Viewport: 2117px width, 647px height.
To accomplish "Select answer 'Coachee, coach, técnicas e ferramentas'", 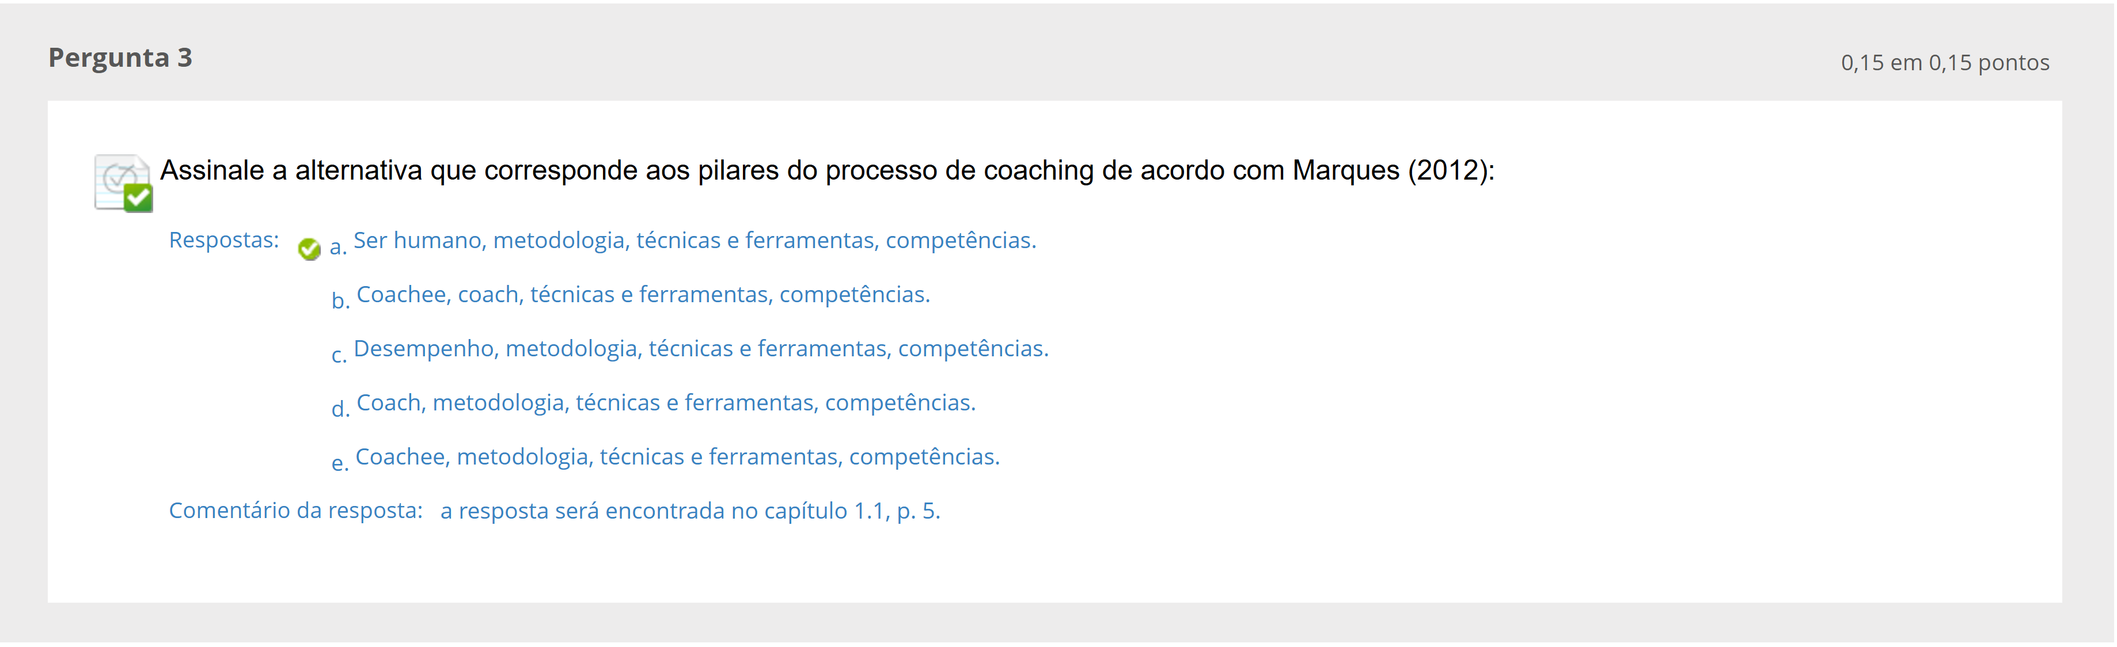I will tap(643, 294).
